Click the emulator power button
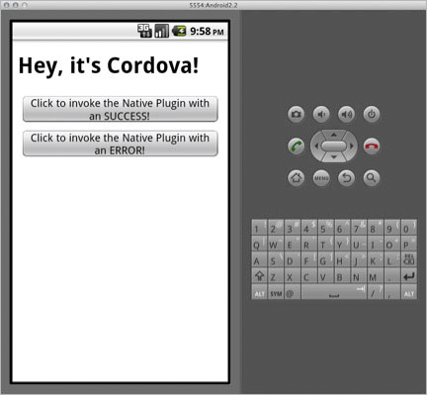 click(372, 115)
